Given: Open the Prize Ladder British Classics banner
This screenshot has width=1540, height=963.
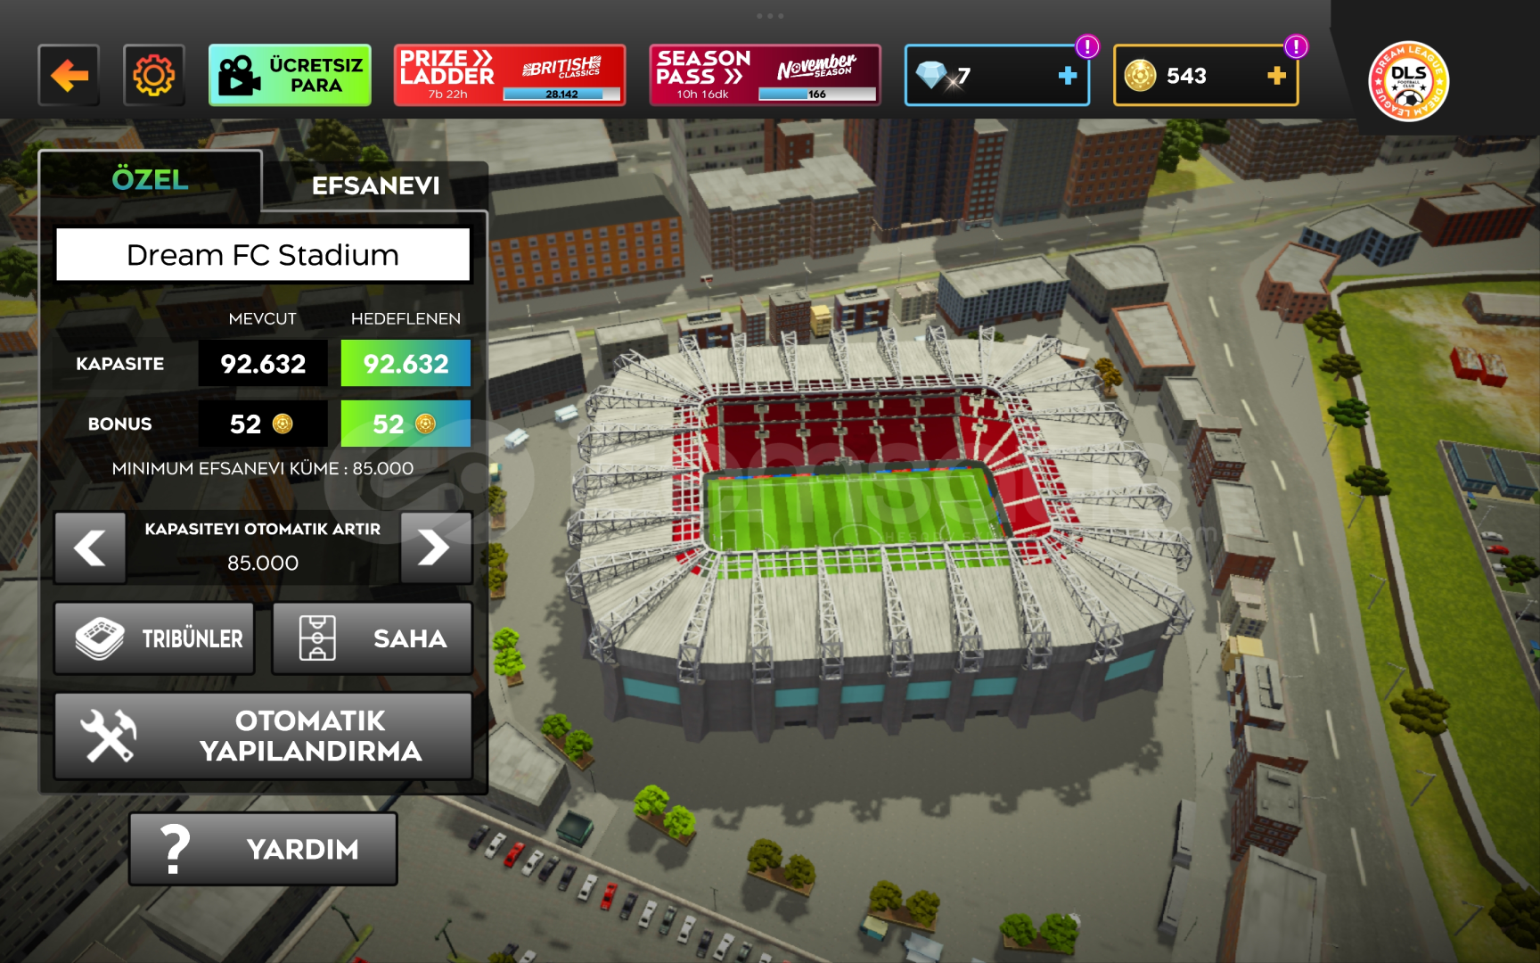Looking at the screenshot, I should (x=509, y=76).
